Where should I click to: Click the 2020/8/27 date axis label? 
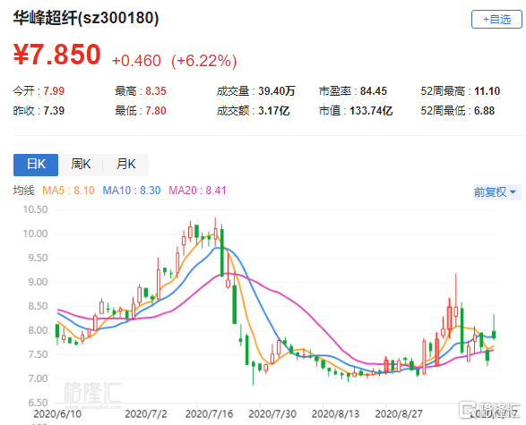pos(399,414)
